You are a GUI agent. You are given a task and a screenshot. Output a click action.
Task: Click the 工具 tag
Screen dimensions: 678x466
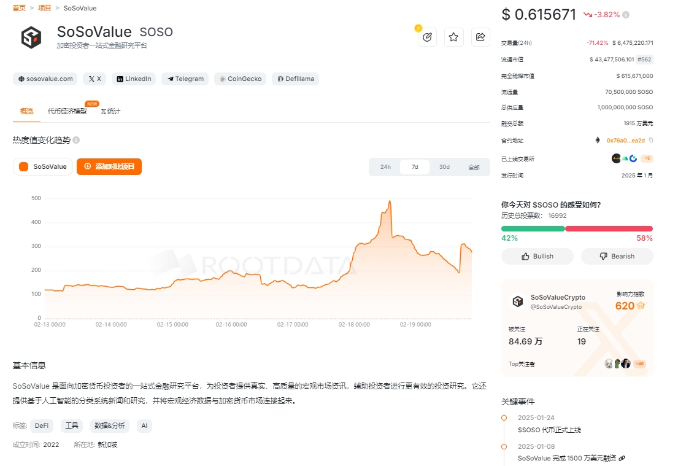coord(72,425)
